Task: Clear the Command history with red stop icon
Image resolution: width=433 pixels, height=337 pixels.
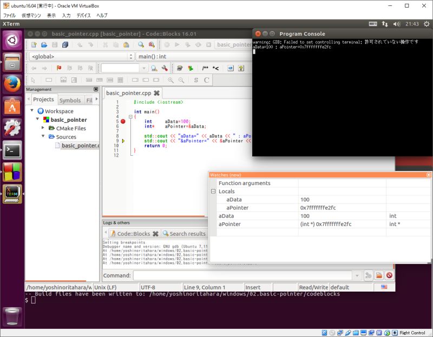Action: coord(389,275)
